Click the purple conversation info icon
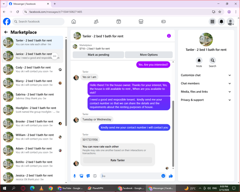The width and height of the screenshot is (240, 192). coord(169,36)
